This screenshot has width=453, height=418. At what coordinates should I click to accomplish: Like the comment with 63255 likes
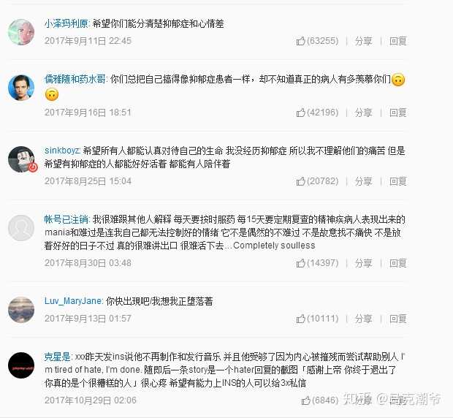tap(317, 41)
